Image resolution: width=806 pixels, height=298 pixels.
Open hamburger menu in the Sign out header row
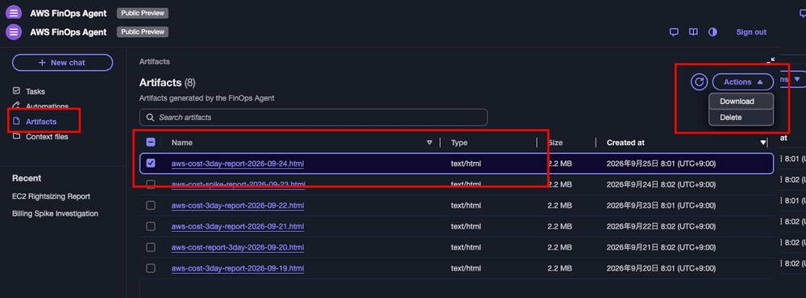pyautogui.click(x=14, y=32)
